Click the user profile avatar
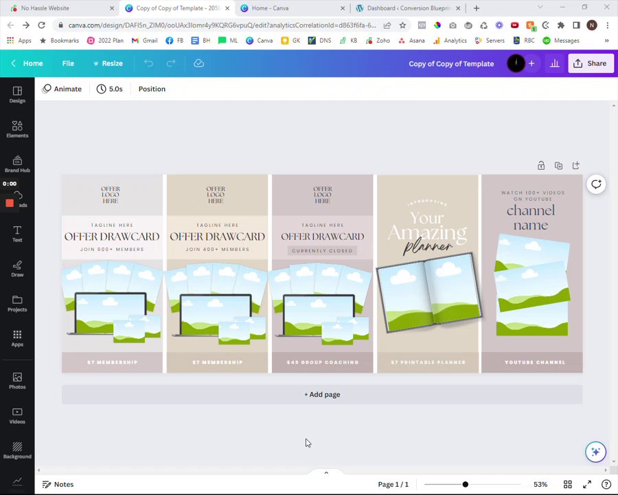Viewport: 618px width, 495px height. pyautogui.click(x=516, y=63)
